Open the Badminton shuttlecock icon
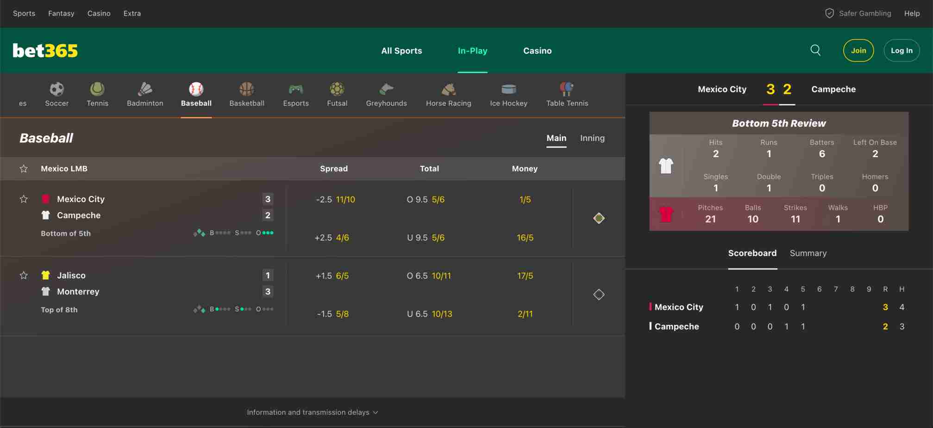This screenshot has height=428, width=933. tap(145, 89)
